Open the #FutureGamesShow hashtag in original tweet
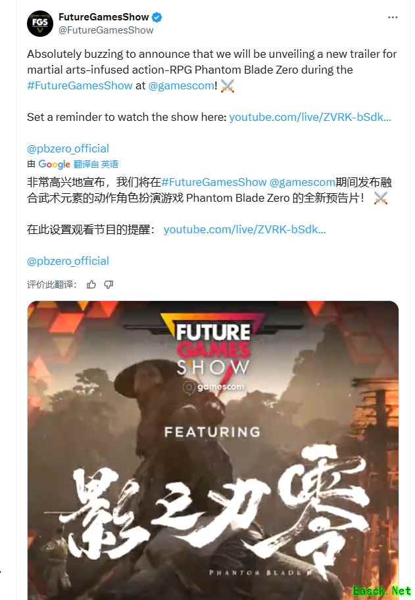Screen dimensions: 415x600 point(80,85)
